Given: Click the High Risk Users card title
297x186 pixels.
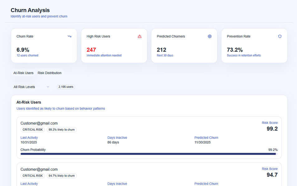Looking at the screenshot, I should [x=98, y=36].
